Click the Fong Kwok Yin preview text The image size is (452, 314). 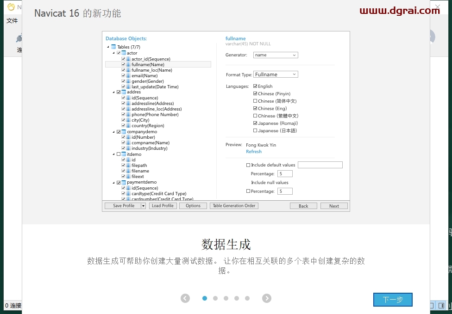tap(261, 145)
